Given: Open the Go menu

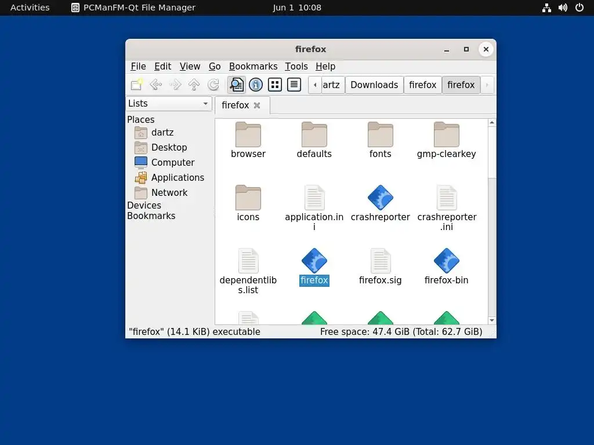Looking at the screenshot, I should pos(215,66).
